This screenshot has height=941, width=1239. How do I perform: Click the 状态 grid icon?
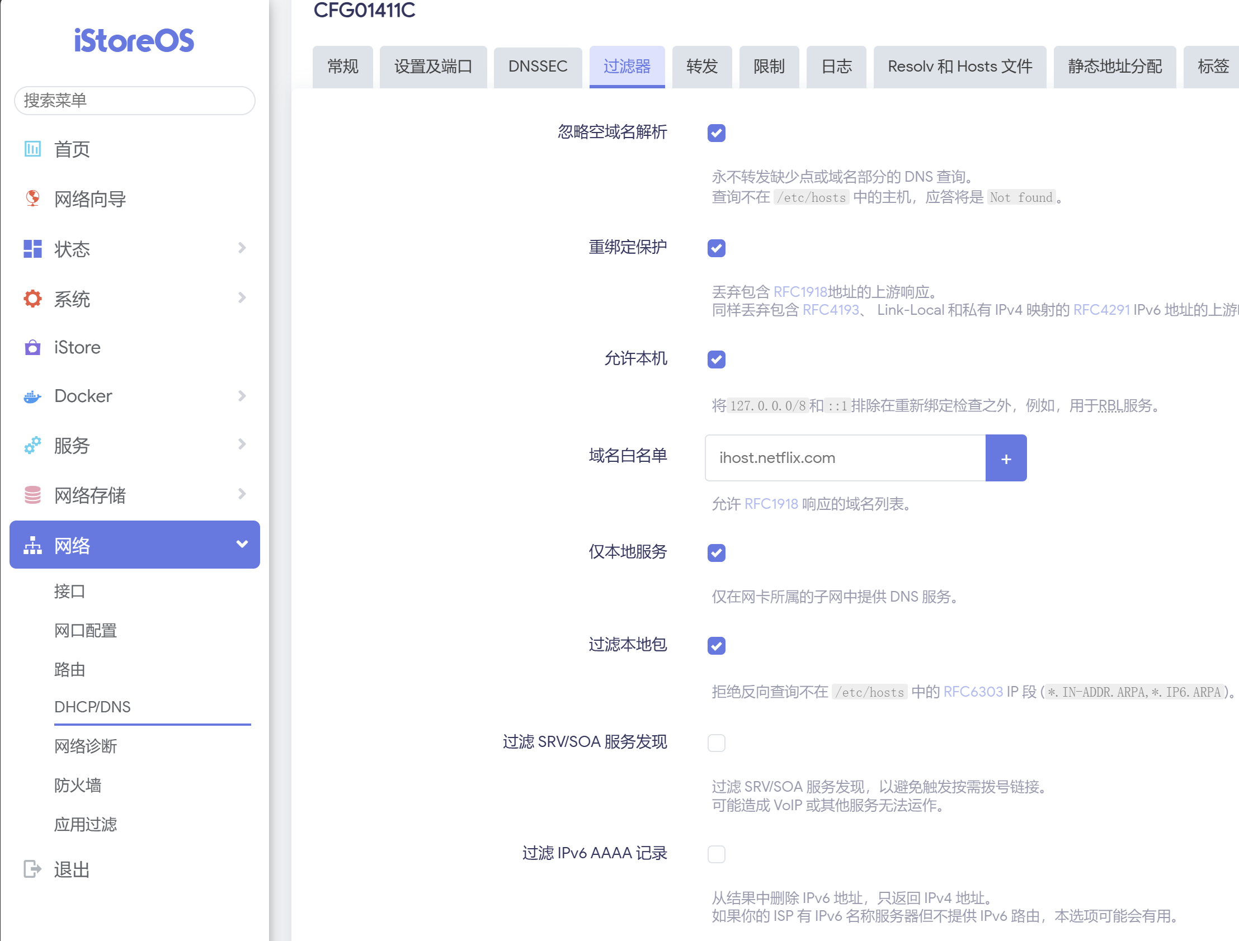[32, 248]
